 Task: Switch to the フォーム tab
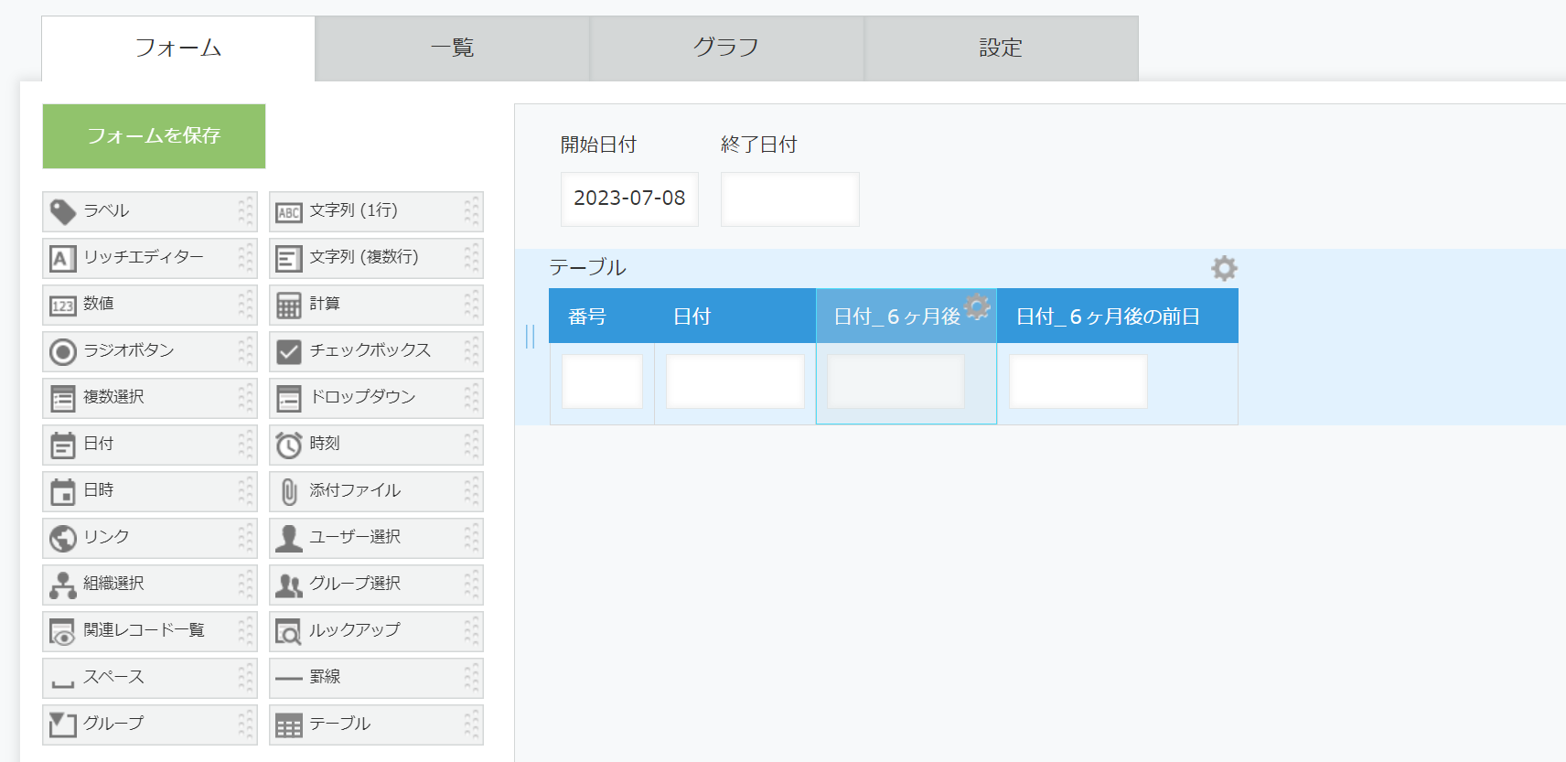coord(178,48)
